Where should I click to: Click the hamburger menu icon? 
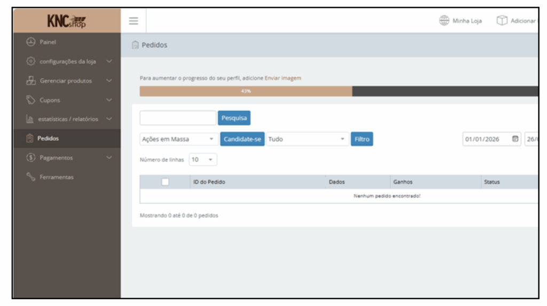tap(134, 21)
